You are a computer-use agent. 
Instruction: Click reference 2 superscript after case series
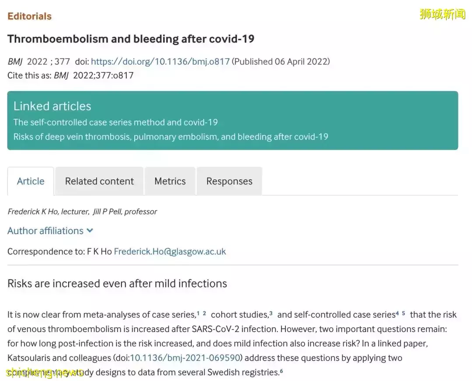click(x=205, y=313)
